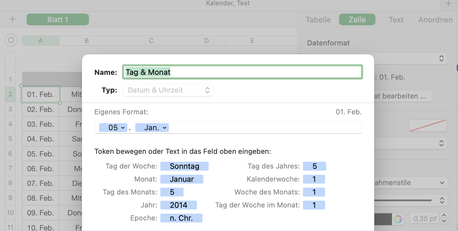Add a new sheet with plus icon

(x=12, y=19)
